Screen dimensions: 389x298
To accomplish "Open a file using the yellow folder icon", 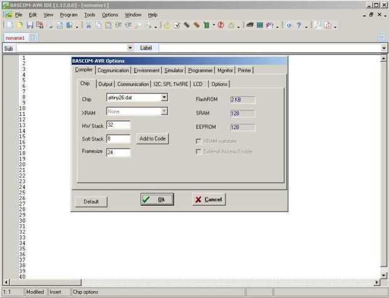I will [19, 25].
